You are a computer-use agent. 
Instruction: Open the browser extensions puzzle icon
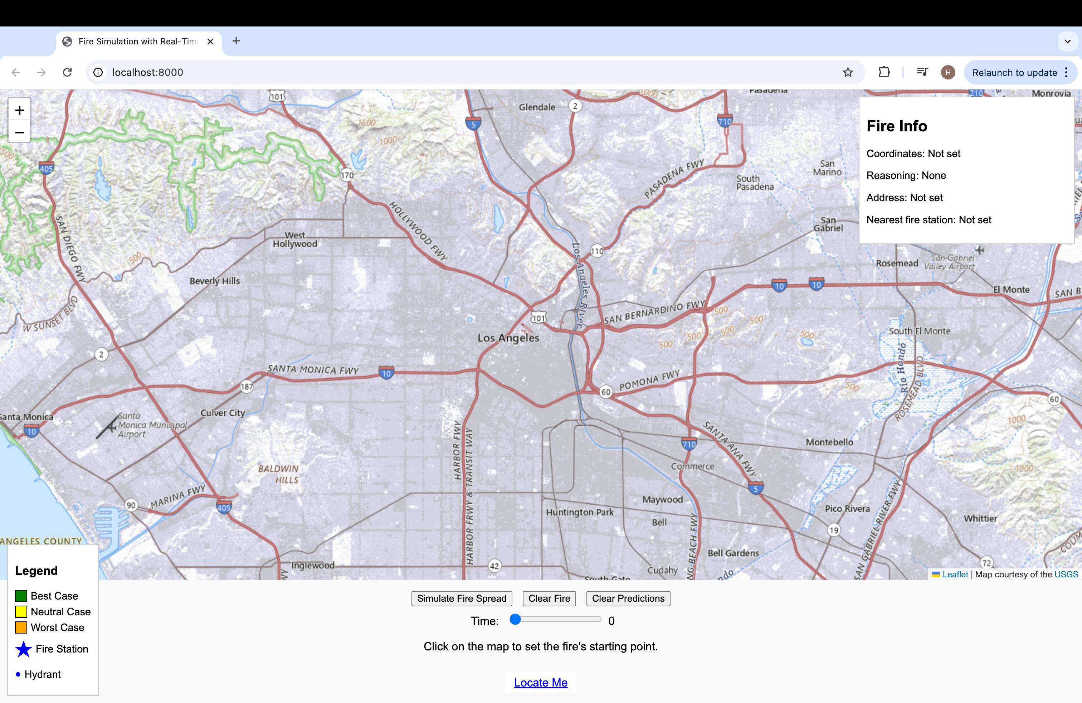[884, 72]
